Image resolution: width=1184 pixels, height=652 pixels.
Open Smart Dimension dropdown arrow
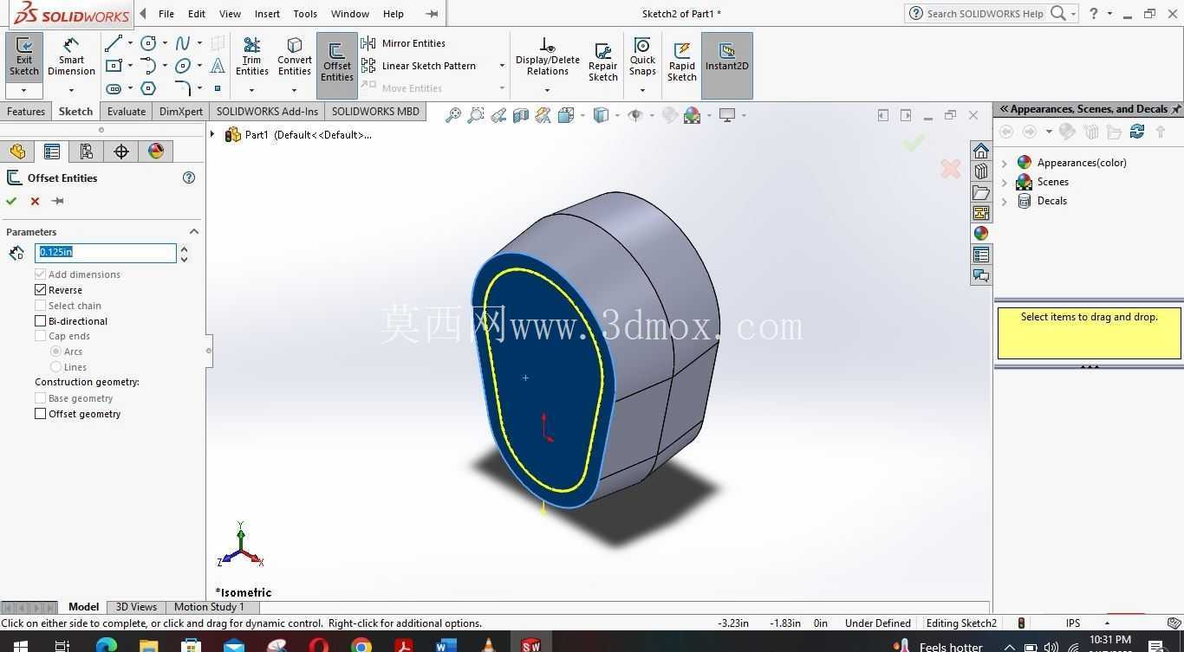tap(71, 90)
